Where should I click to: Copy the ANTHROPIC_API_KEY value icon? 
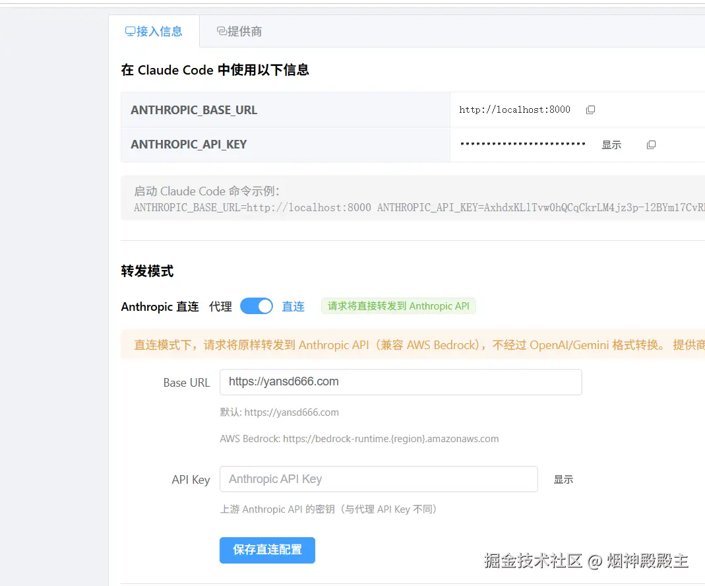(x=651, y=145)
